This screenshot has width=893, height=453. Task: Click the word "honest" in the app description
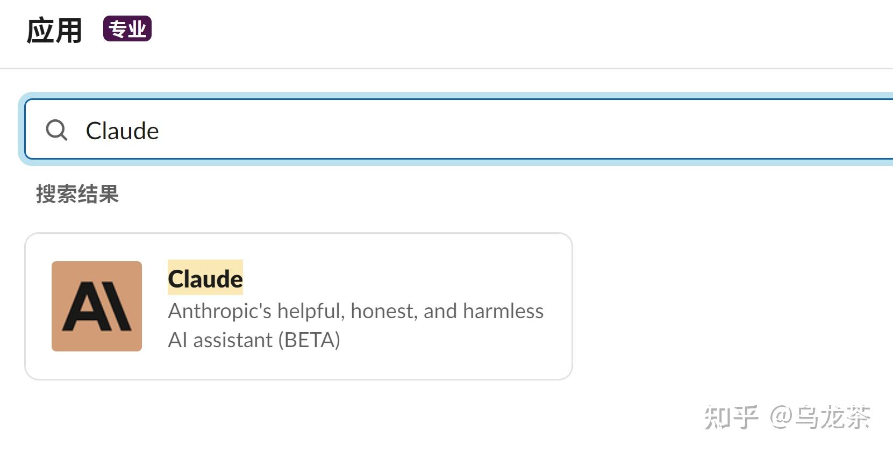384,311
